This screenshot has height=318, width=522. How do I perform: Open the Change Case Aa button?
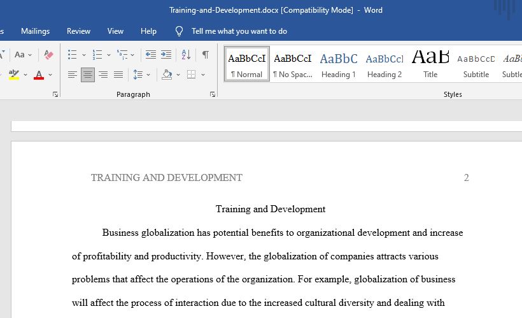pos(20,54)
